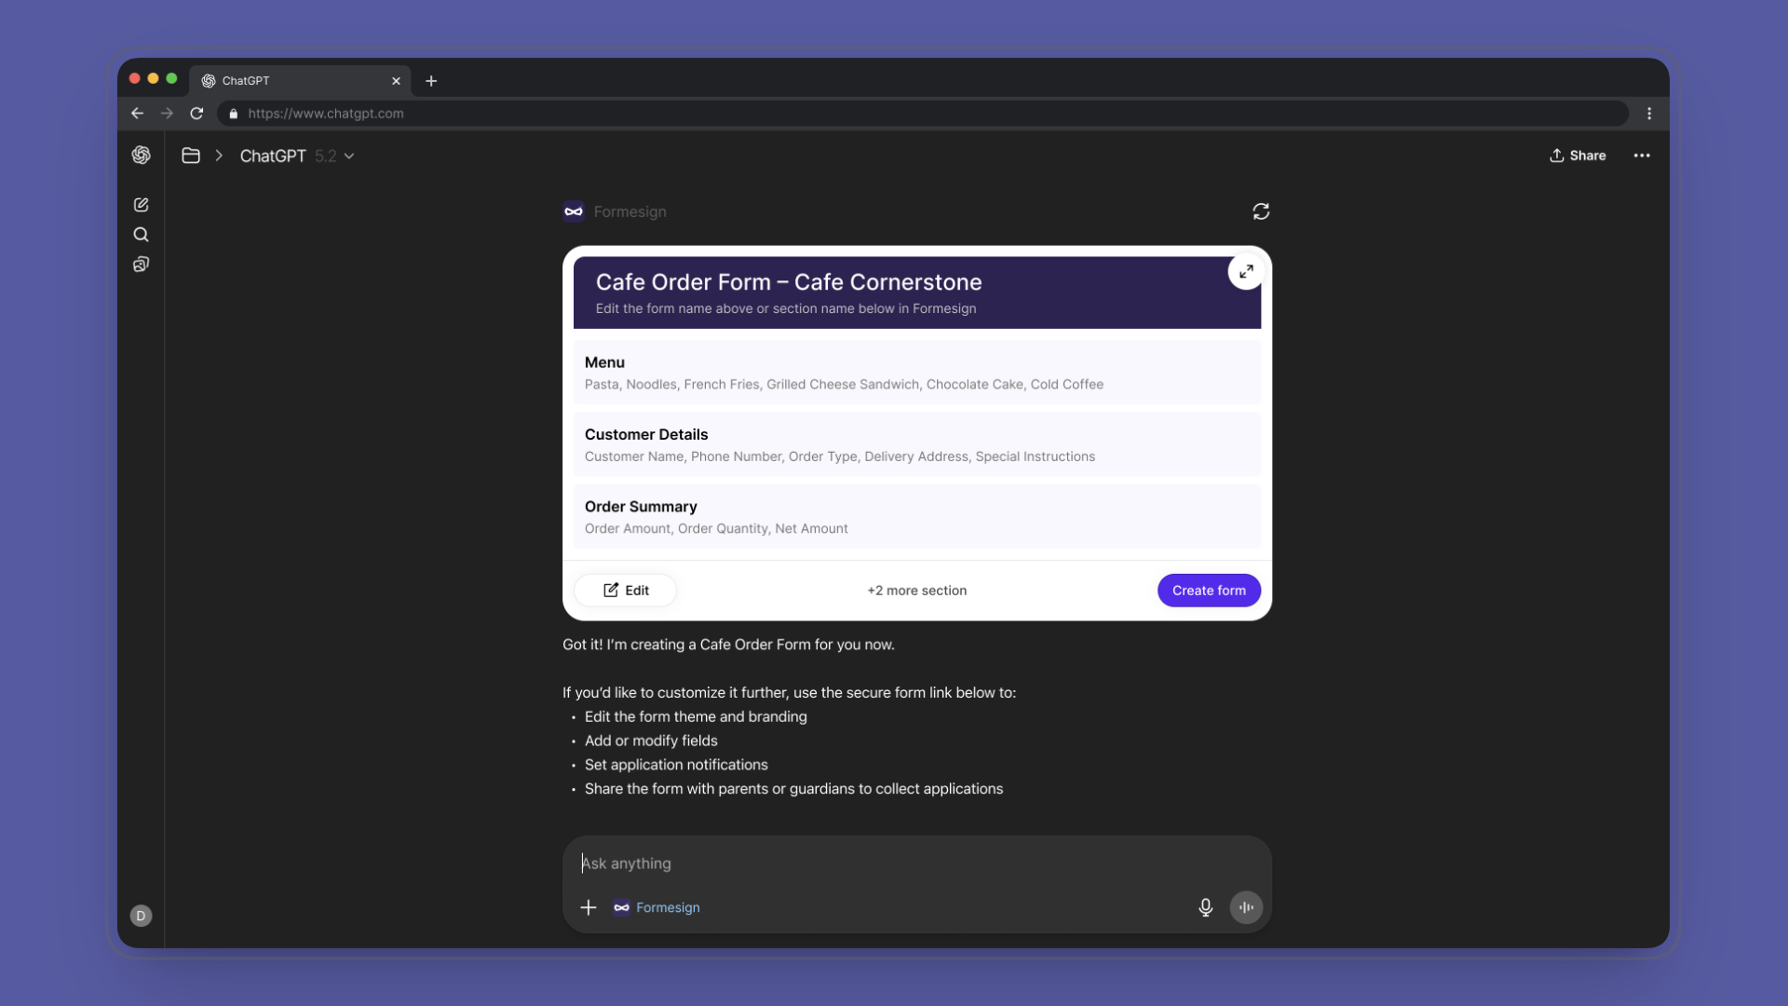1788x1006 pixels.
Task: Click the text "Edit the form theme and branding"
Action: 696,716
